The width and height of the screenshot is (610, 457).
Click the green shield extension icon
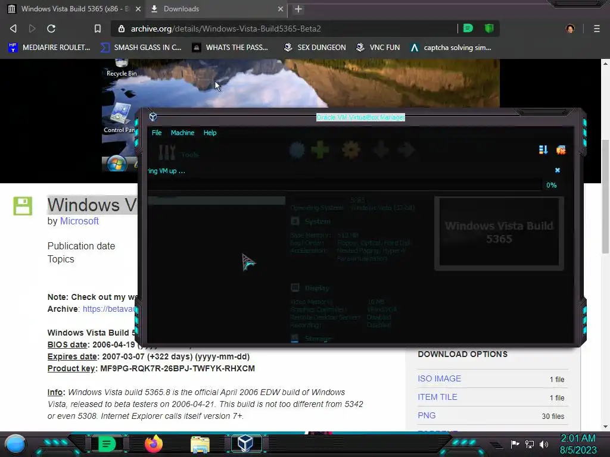[x=489, y=28]
